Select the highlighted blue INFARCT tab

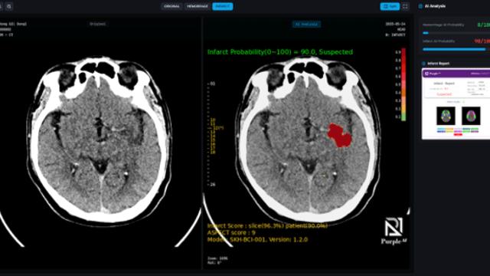click(223, 6)
